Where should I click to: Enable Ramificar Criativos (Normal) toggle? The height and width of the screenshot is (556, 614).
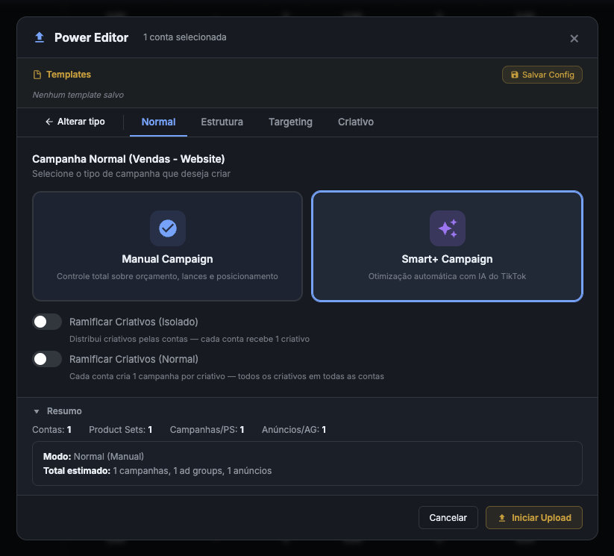pos(47,359)
